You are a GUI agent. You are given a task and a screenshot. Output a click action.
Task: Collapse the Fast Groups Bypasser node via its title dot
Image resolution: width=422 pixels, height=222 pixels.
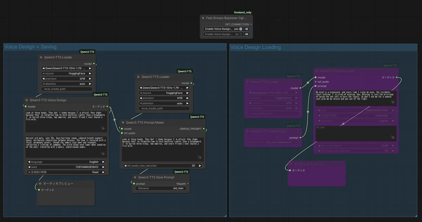pos(203,18)
